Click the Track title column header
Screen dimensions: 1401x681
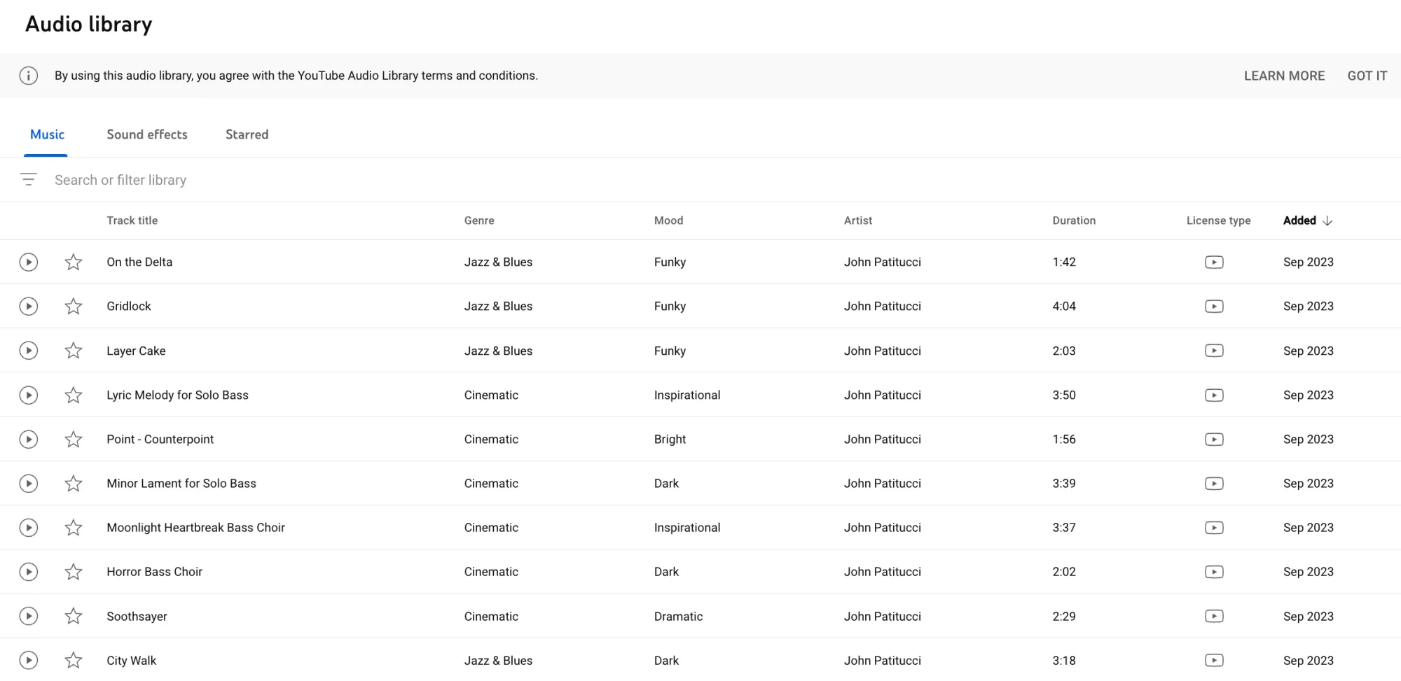[132, 220]
